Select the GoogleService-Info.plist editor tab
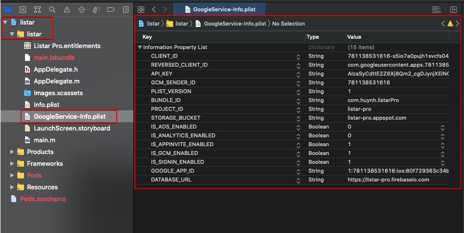 219,9
